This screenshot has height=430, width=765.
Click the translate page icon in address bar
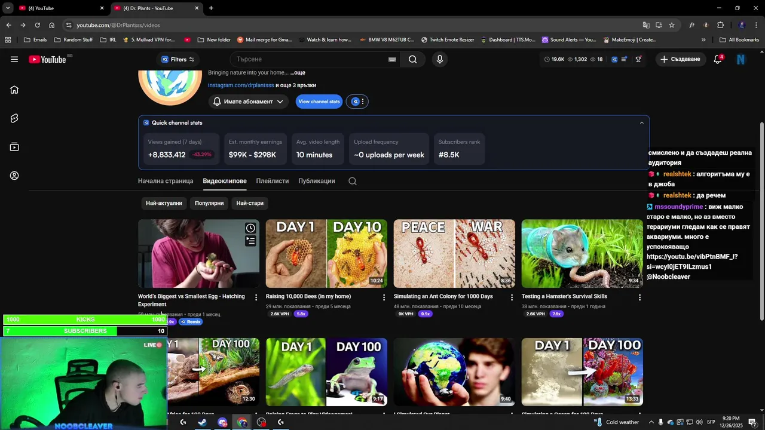pos(646,25)
